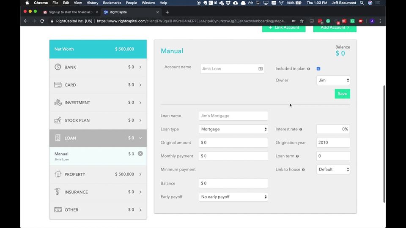
Task: Click the loan Balance input field
Action: click(x=233, y=184)
